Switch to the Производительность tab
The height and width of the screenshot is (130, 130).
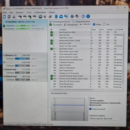coord(60,21)
